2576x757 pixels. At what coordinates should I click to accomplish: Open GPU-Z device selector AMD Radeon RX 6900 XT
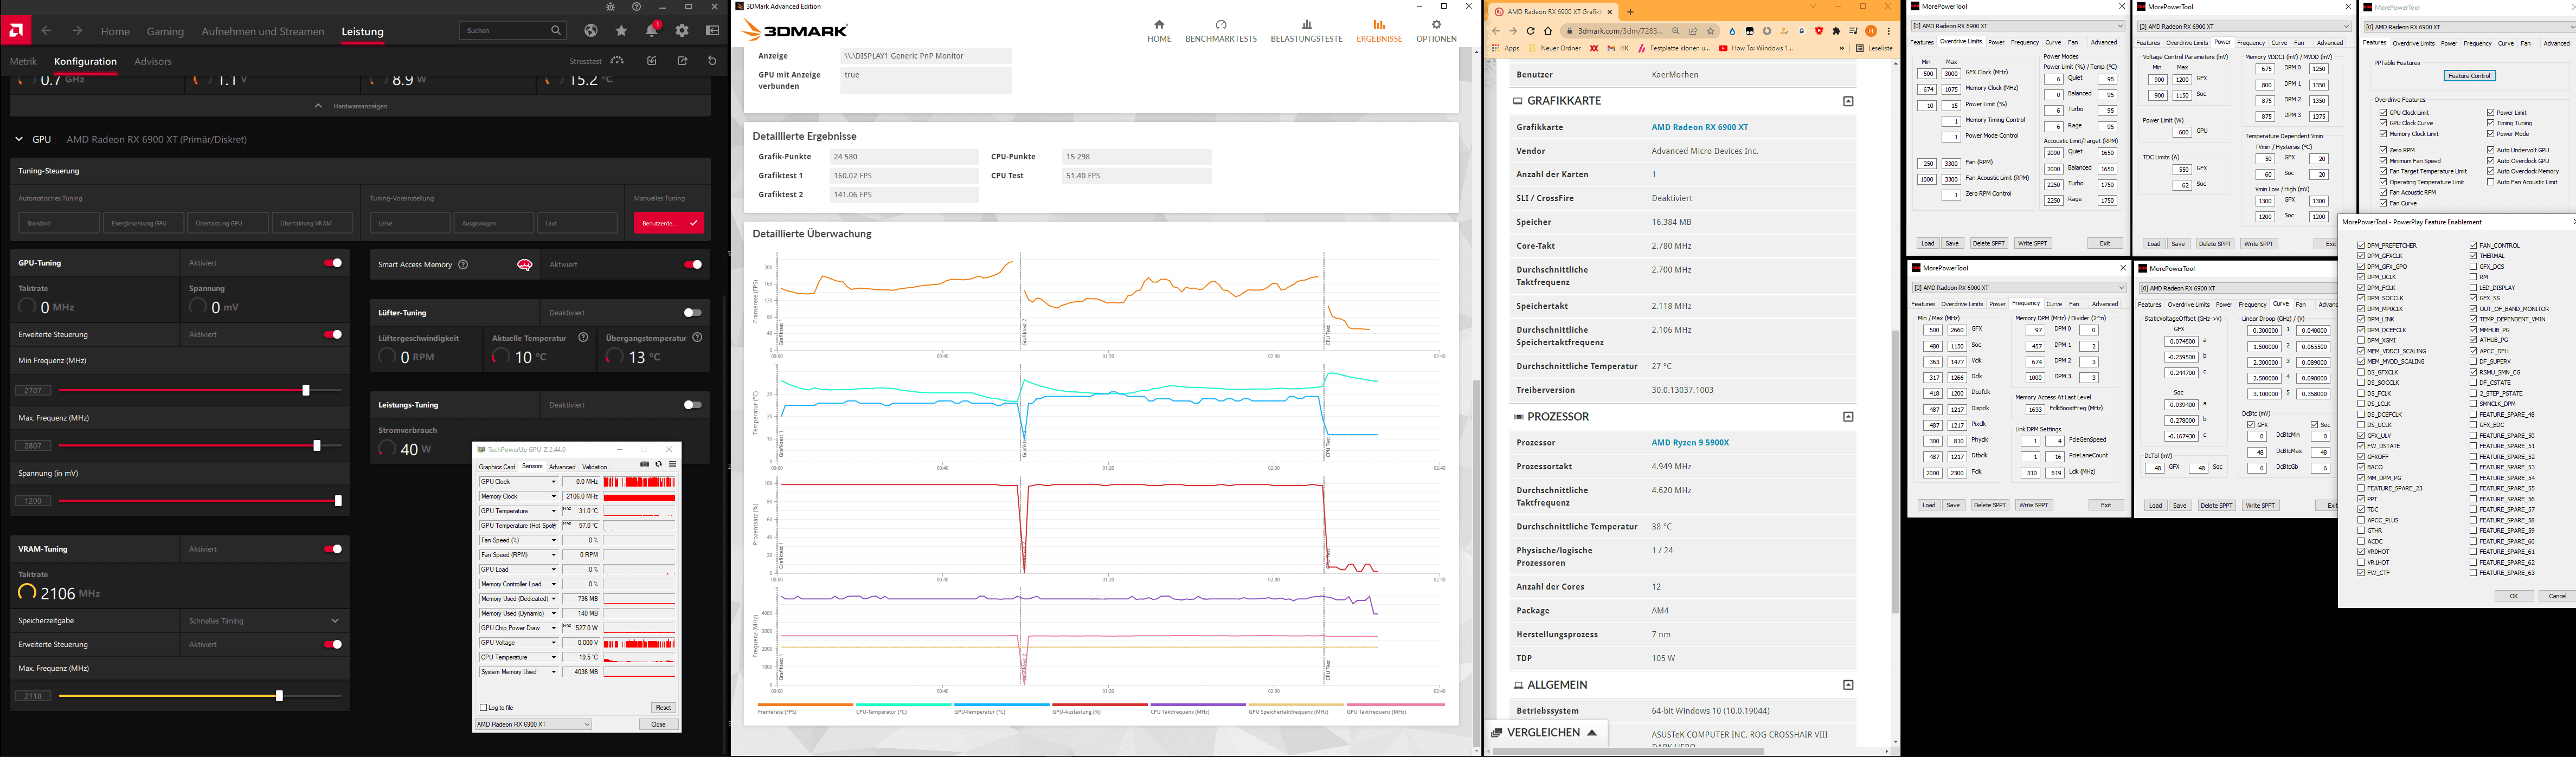tap(533, 724)
